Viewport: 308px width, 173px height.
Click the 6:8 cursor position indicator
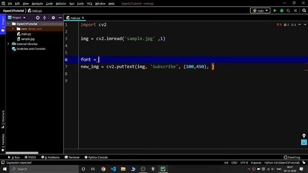(226, 162)
